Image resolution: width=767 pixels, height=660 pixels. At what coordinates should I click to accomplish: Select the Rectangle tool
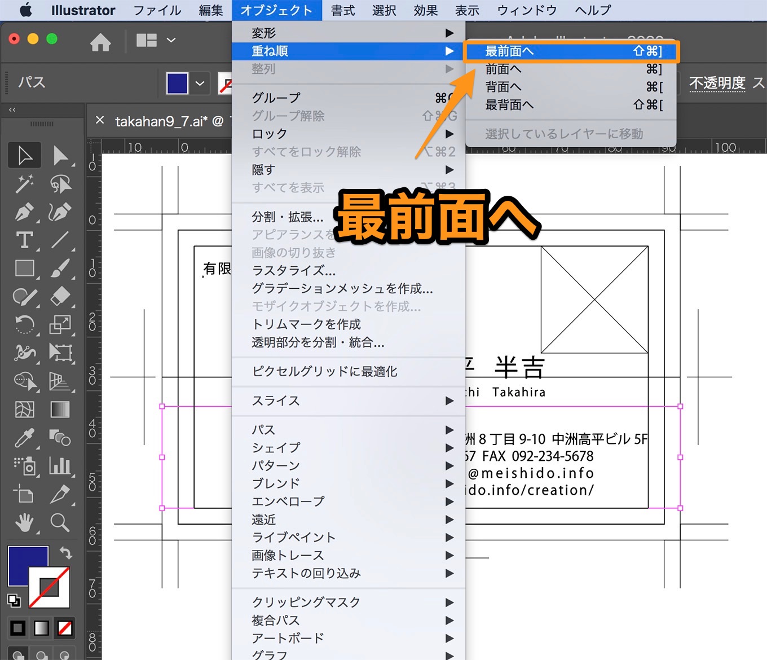24,268
